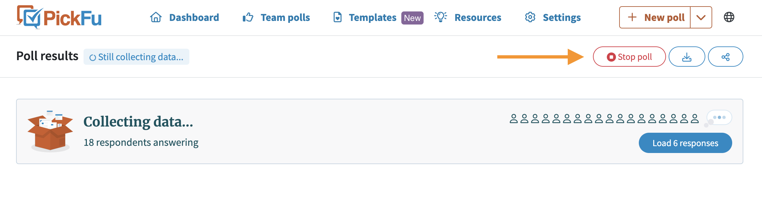The height and width of the screenshot is (204, 762).
Task: Click the cardboard box collecting data illustration
Action: pyautogui.click(x=50, y=131)
